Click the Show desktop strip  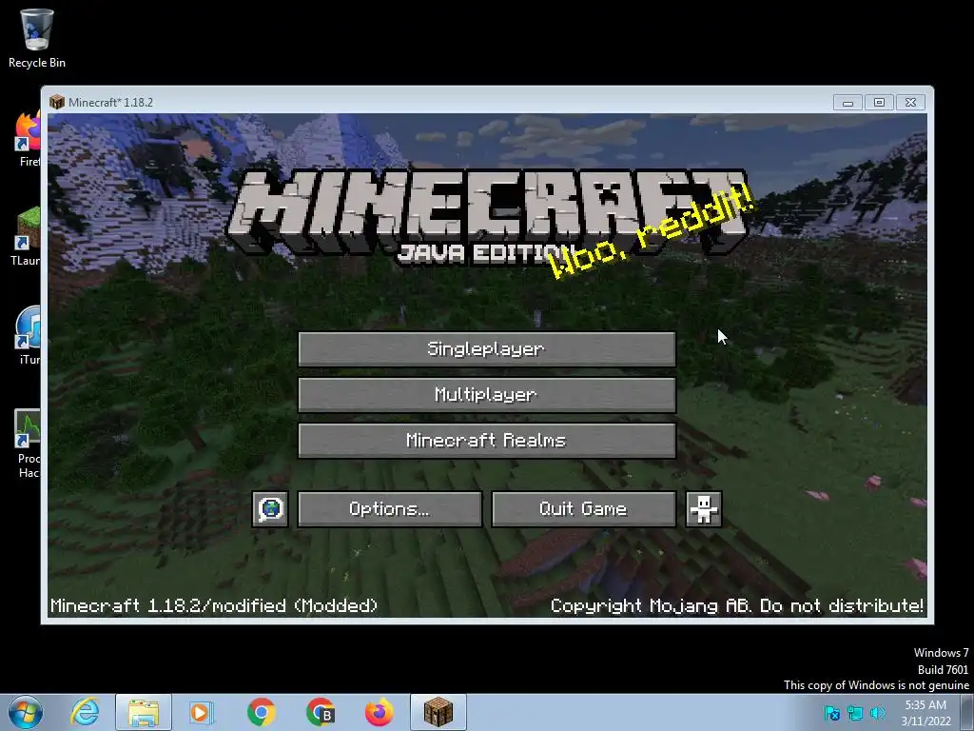click(x=967, y=712)
